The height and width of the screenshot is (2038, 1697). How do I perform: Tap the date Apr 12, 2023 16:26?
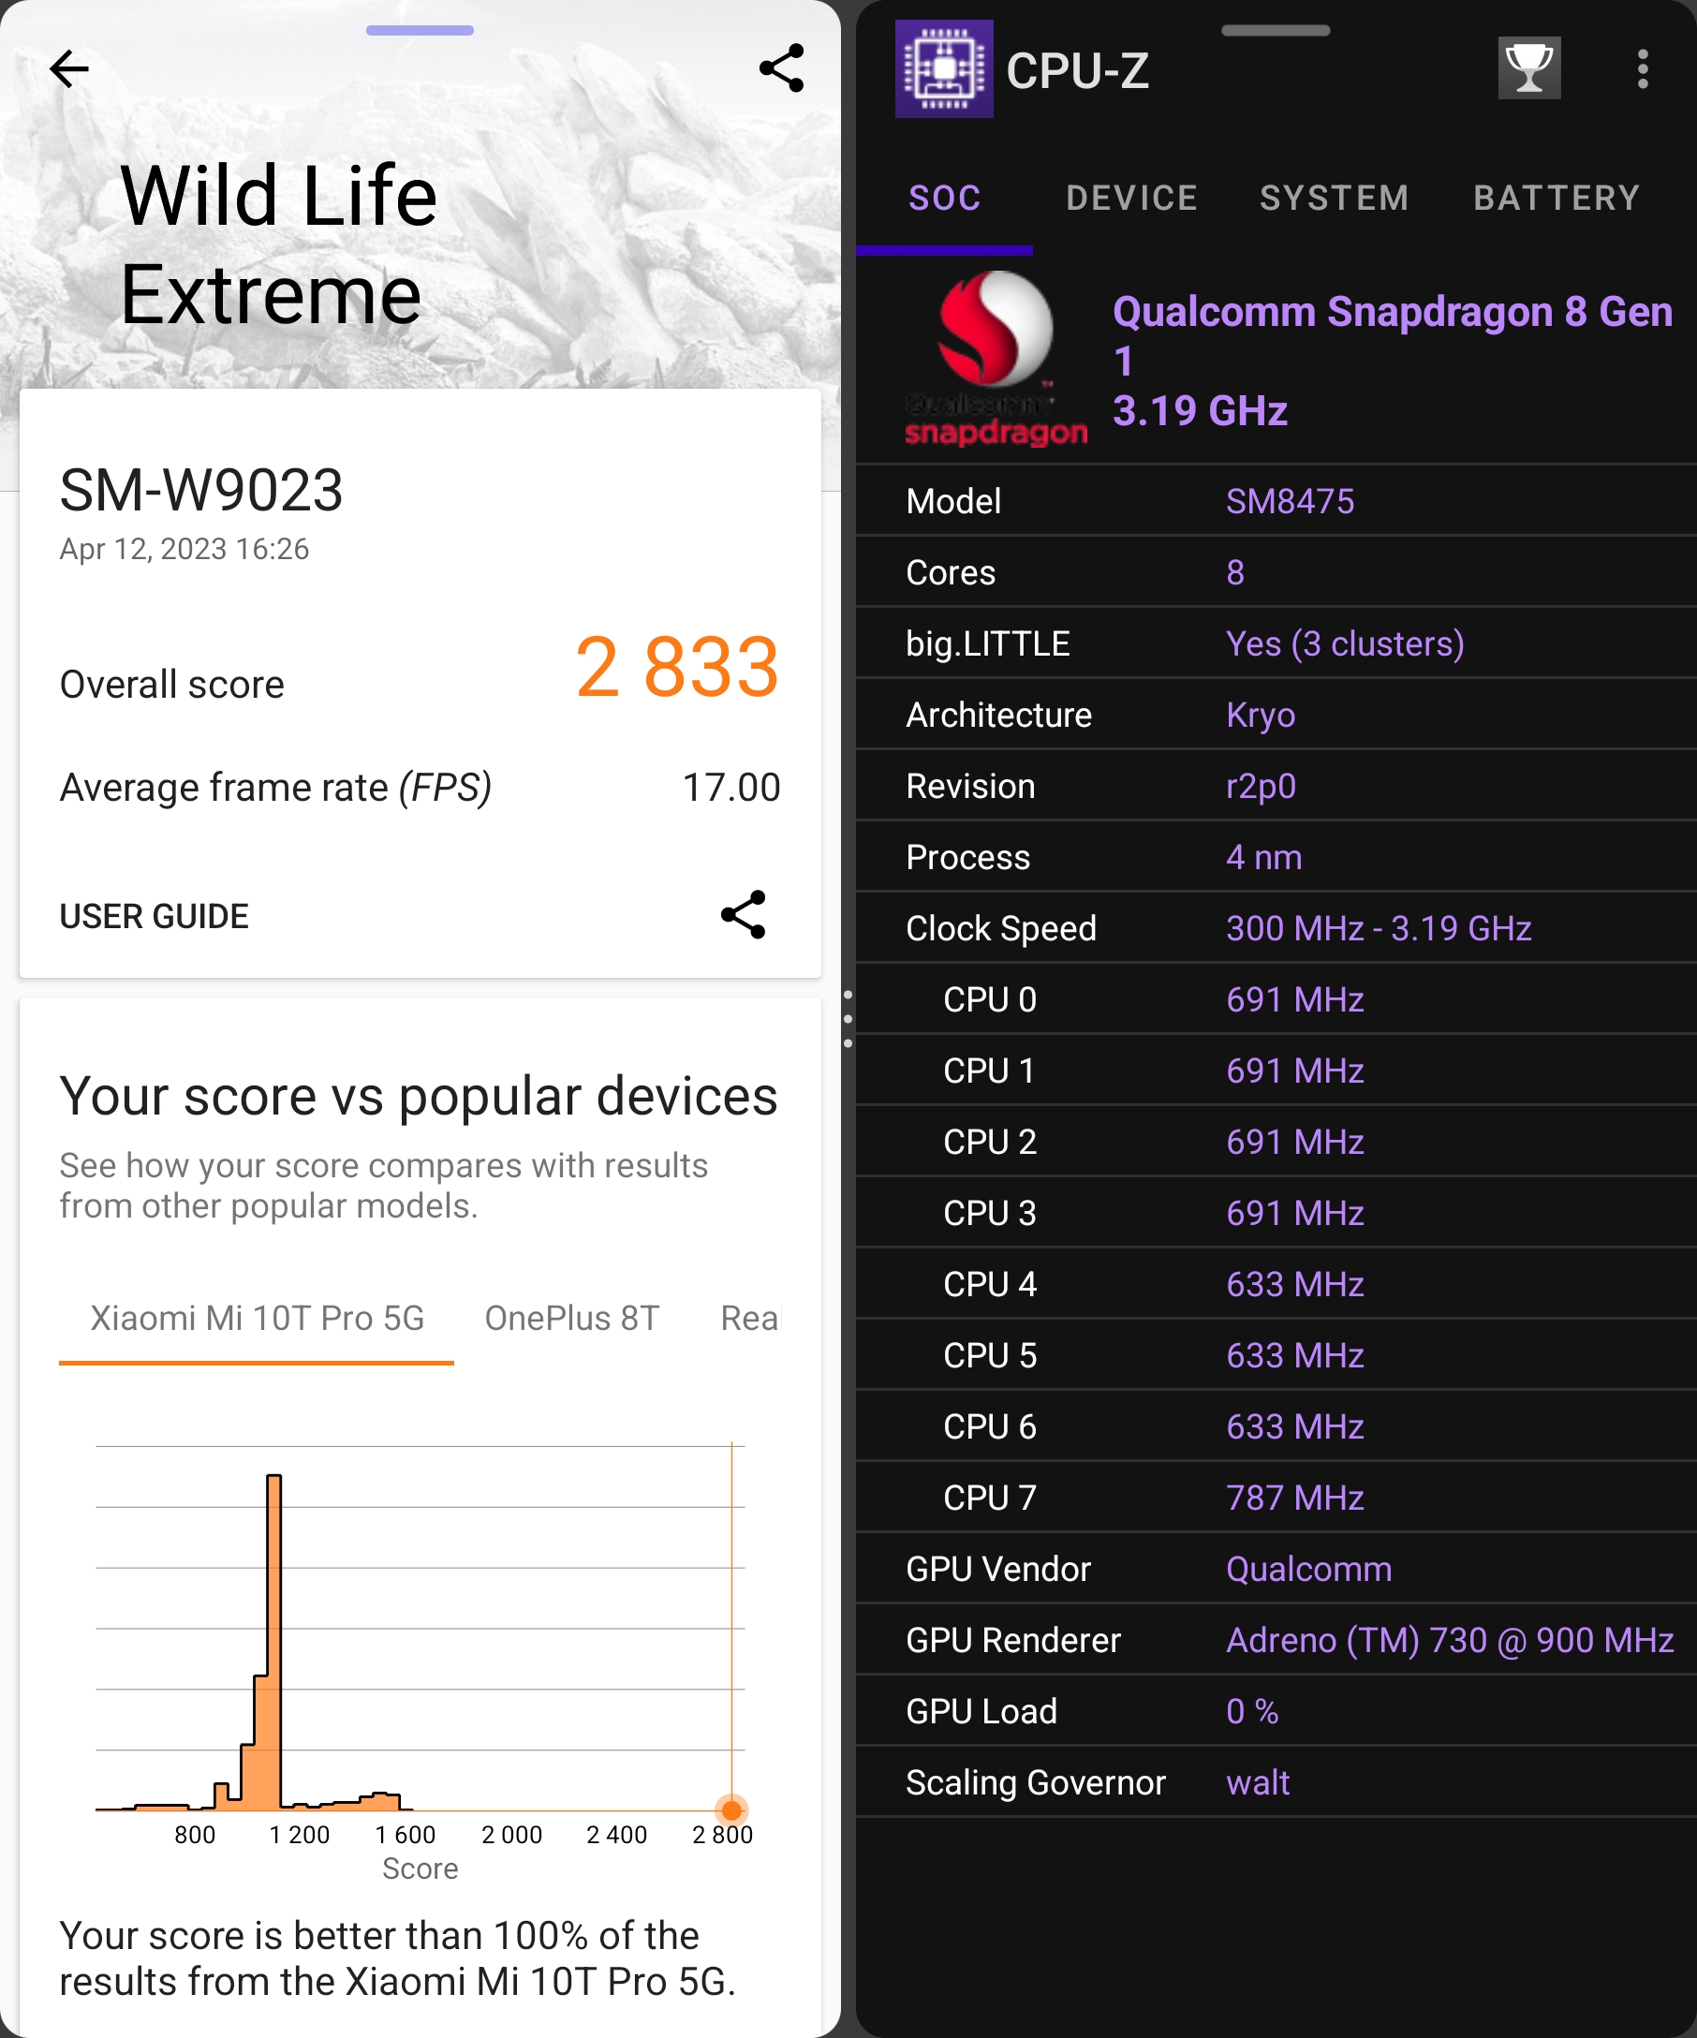click(184, 549)
